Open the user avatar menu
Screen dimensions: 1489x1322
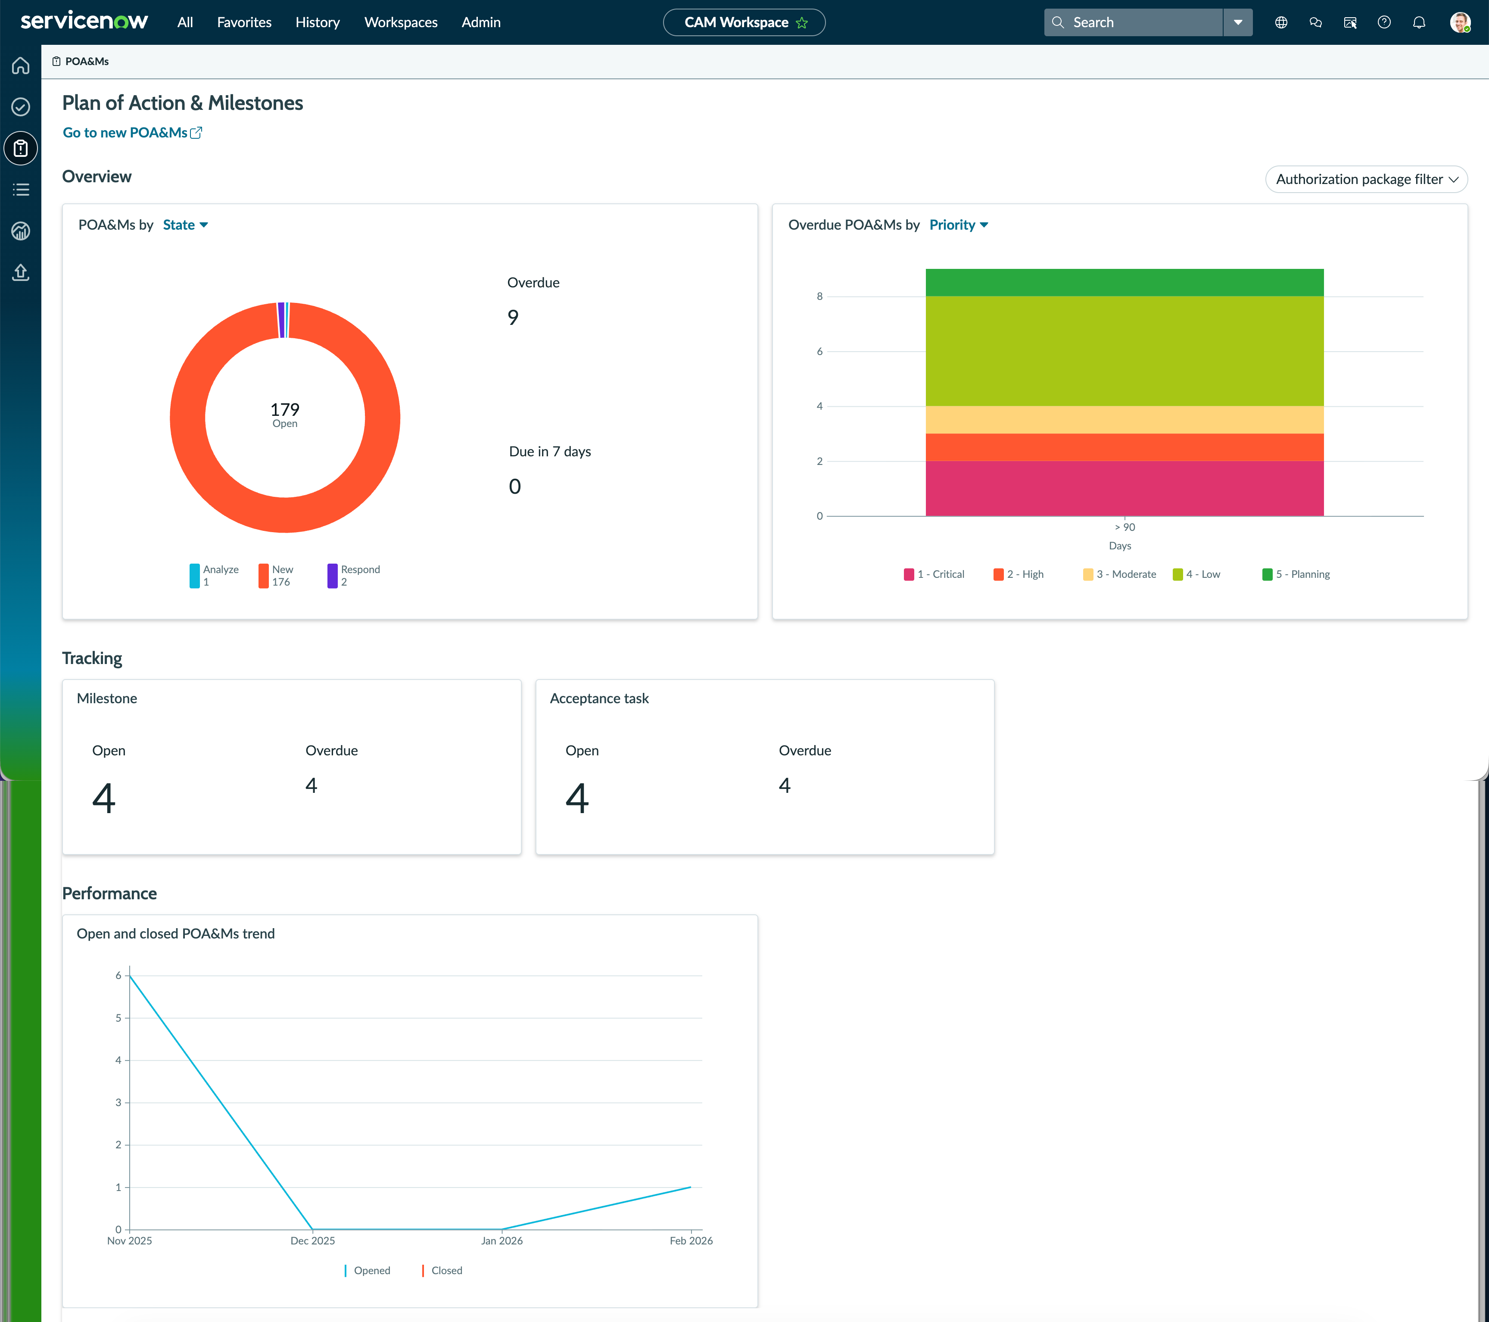pos(1460,22)
